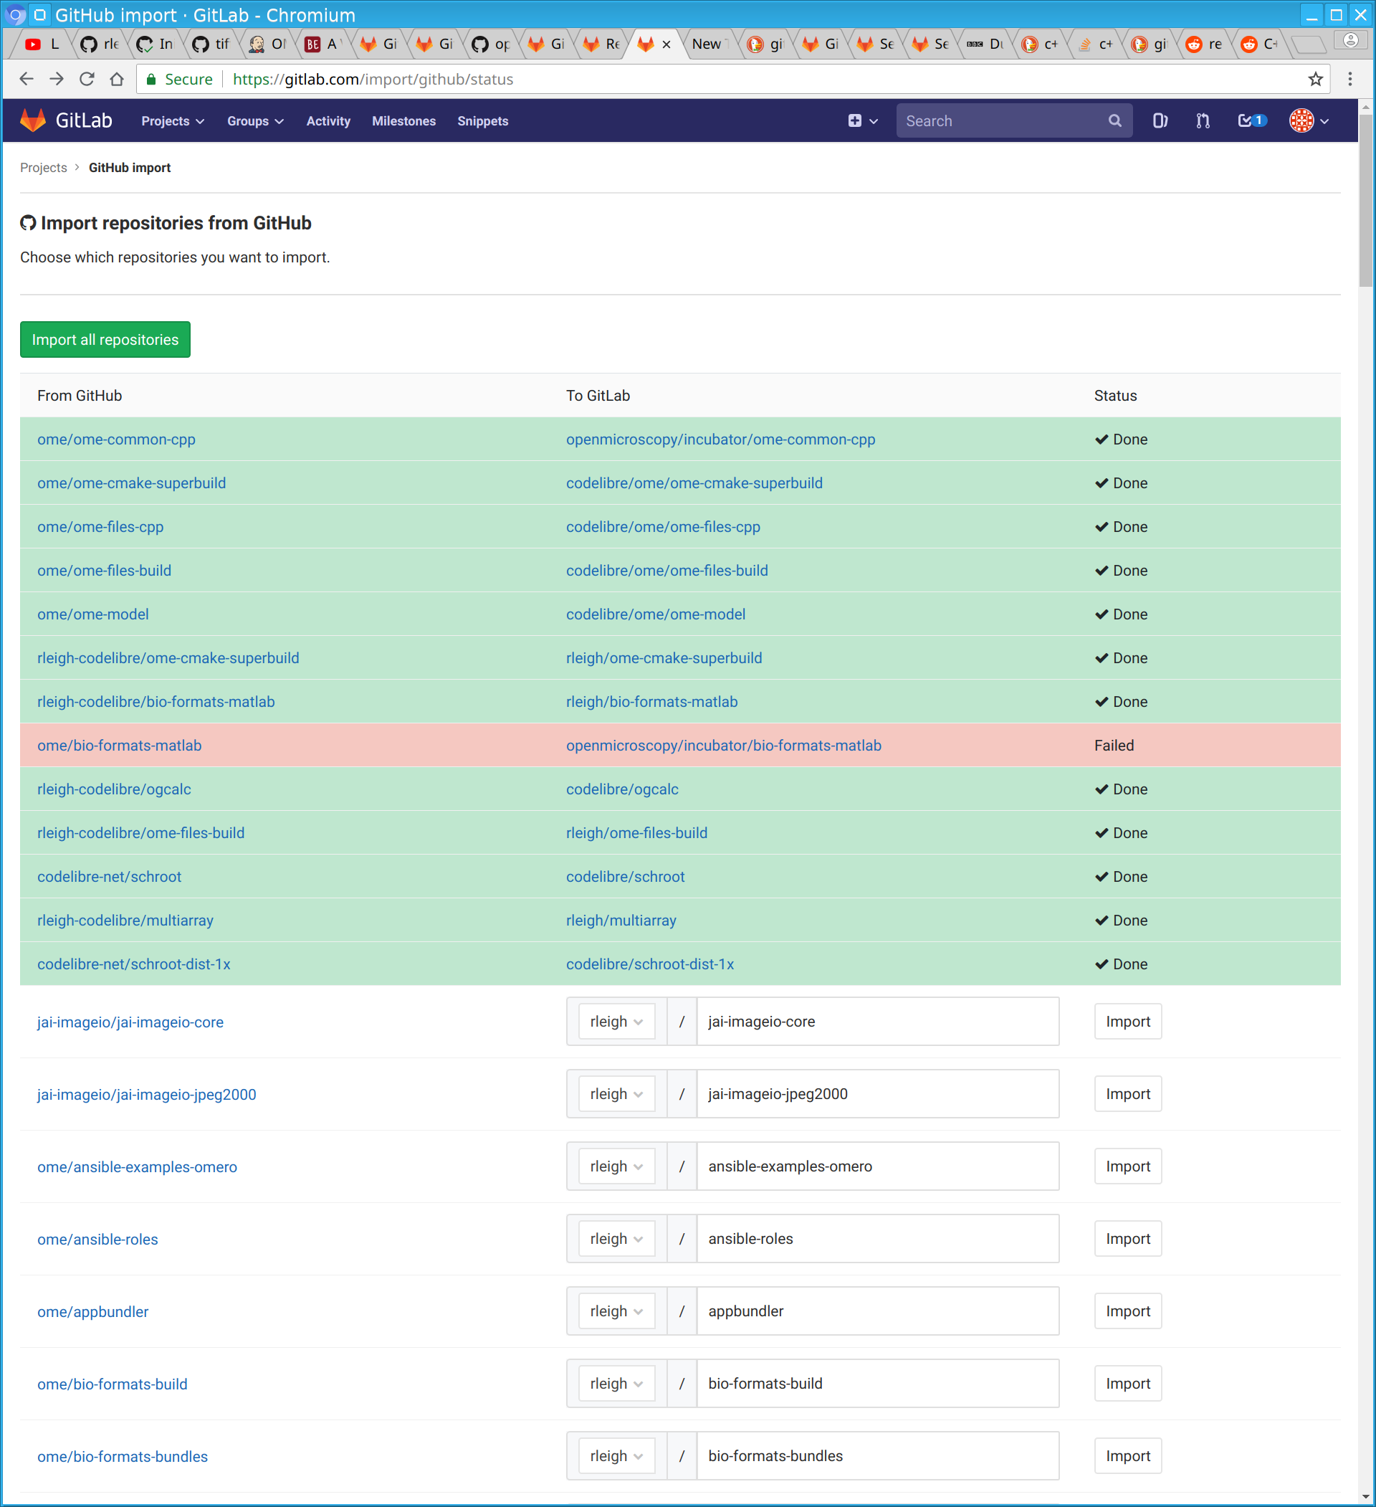Expand namespace dropdown for bio-formats-build
Image resolution: width=1376 pixels, height=1507 pixels.
coord(616,1384)
